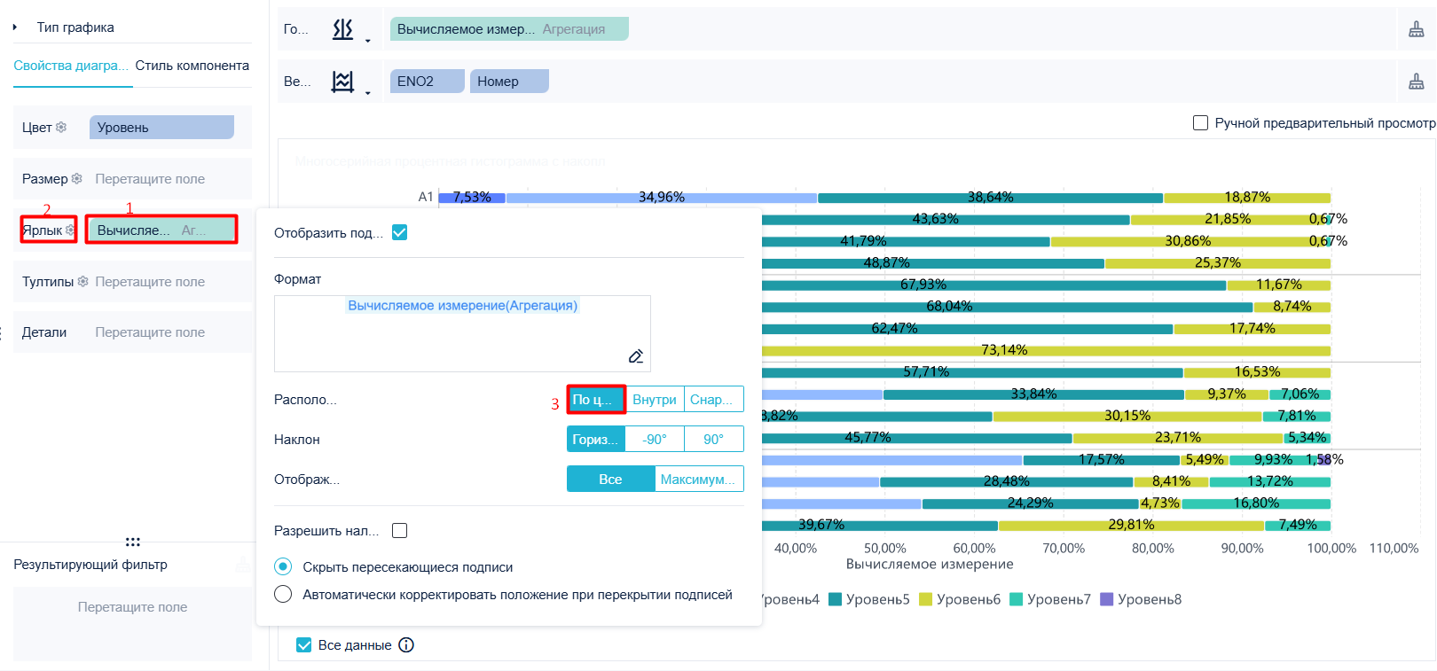Open the gear settings next to Тултипы

click(x=83, y=281)
